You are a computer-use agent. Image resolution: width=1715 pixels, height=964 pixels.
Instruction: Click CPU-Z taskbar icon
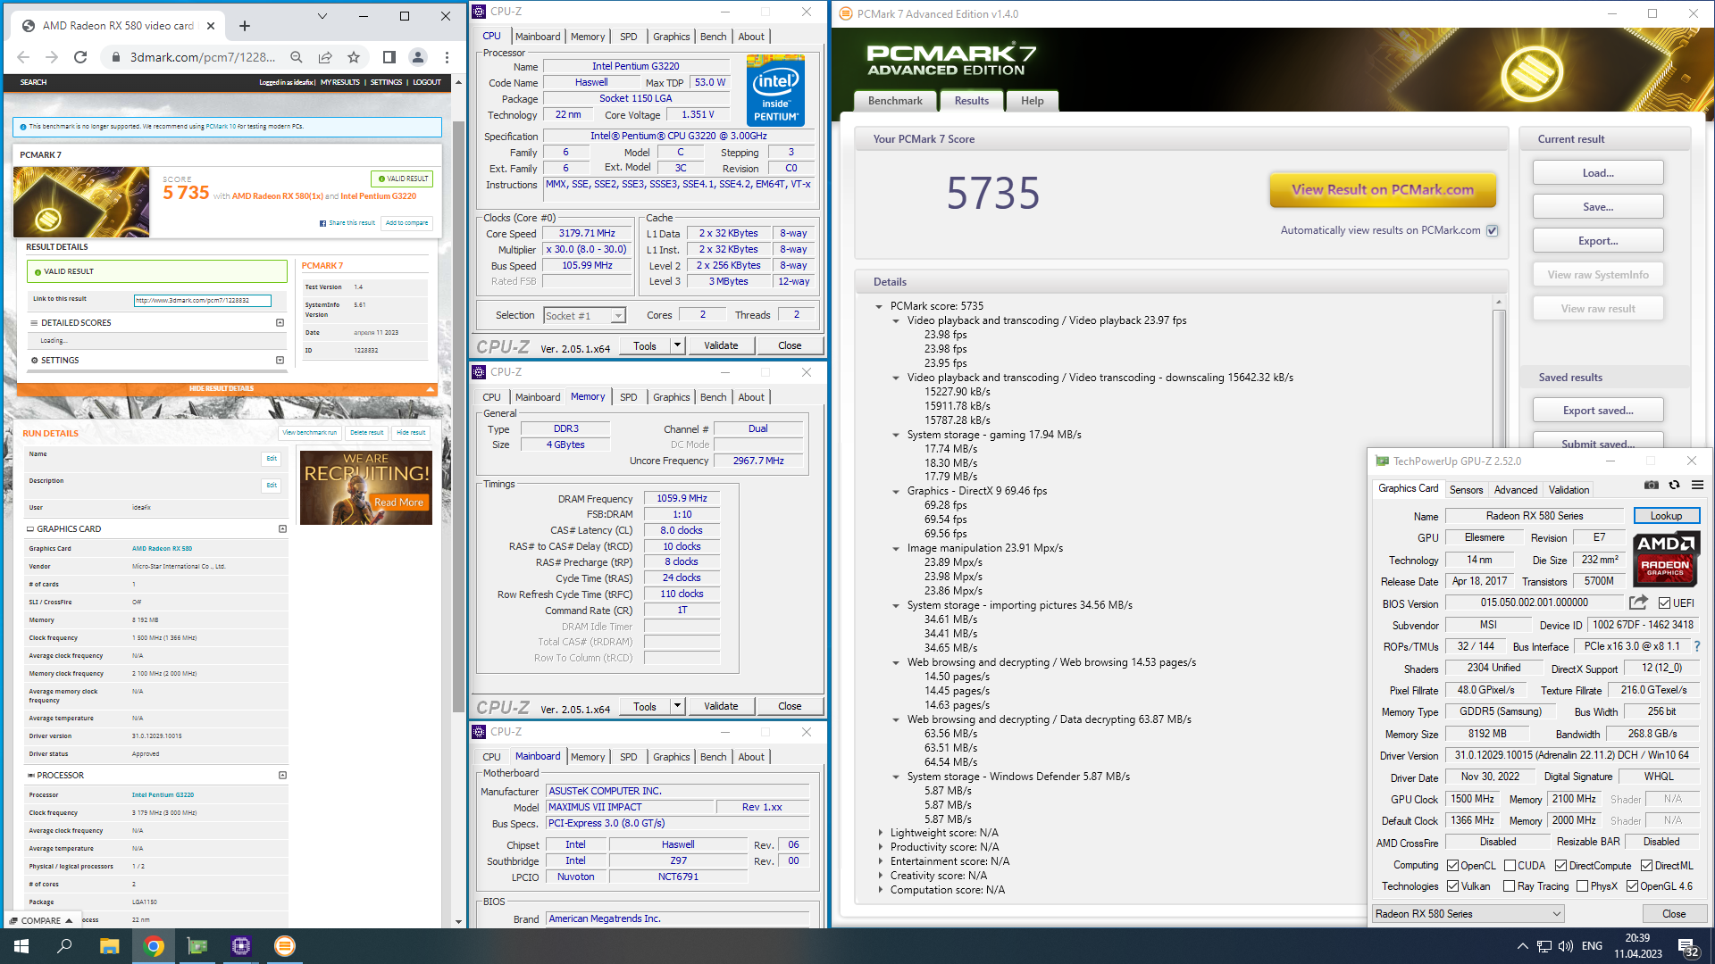coord(241,946)
